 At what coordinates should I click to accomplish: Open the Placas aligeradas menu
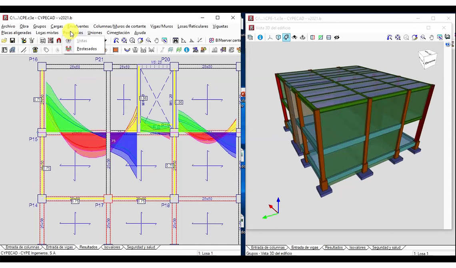click(x=16, y=32)
